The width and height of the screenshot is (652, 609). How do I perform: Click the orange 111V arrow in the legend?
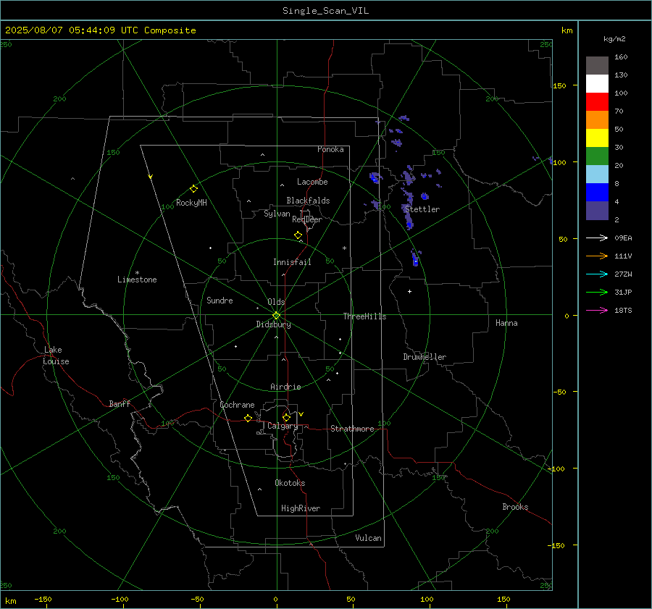tap(597, 256)
